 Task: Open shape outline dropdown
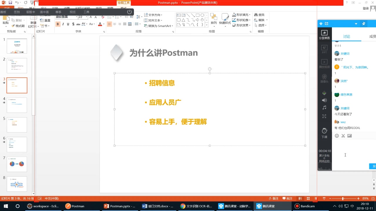point(241,20)
